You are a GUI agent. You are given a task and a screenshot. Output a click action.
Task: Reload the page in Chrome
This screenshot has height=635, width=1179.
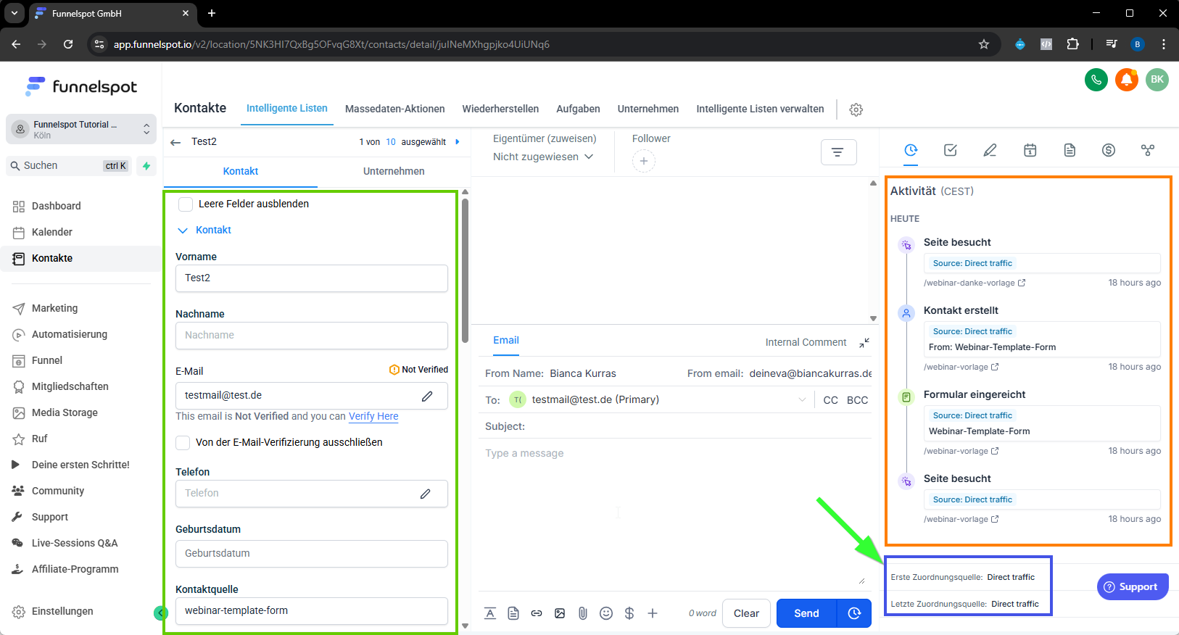coord(68,44)
